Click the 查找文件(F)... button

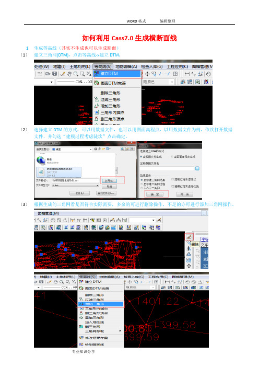(x=106, y=193)
